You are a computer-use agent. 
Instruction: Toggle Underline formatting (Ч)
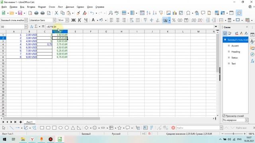click(86, 20)
